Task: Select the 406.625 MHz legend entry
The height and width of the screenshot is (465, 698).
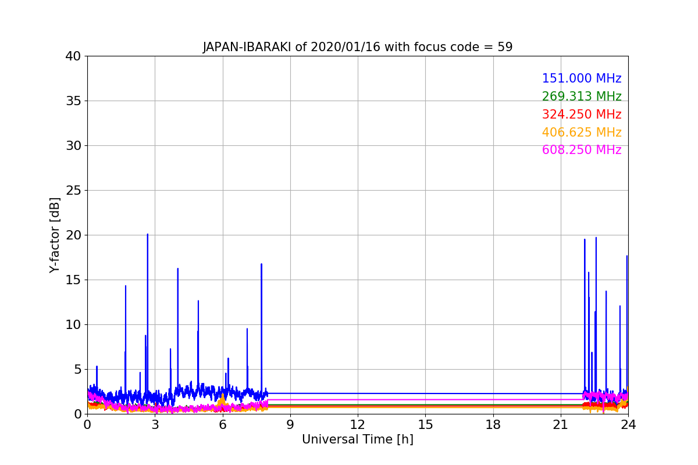Action: coord(582,133)
